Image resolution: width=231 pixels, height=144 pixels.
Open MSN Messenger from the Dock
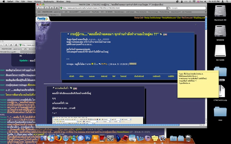(73, 138)
